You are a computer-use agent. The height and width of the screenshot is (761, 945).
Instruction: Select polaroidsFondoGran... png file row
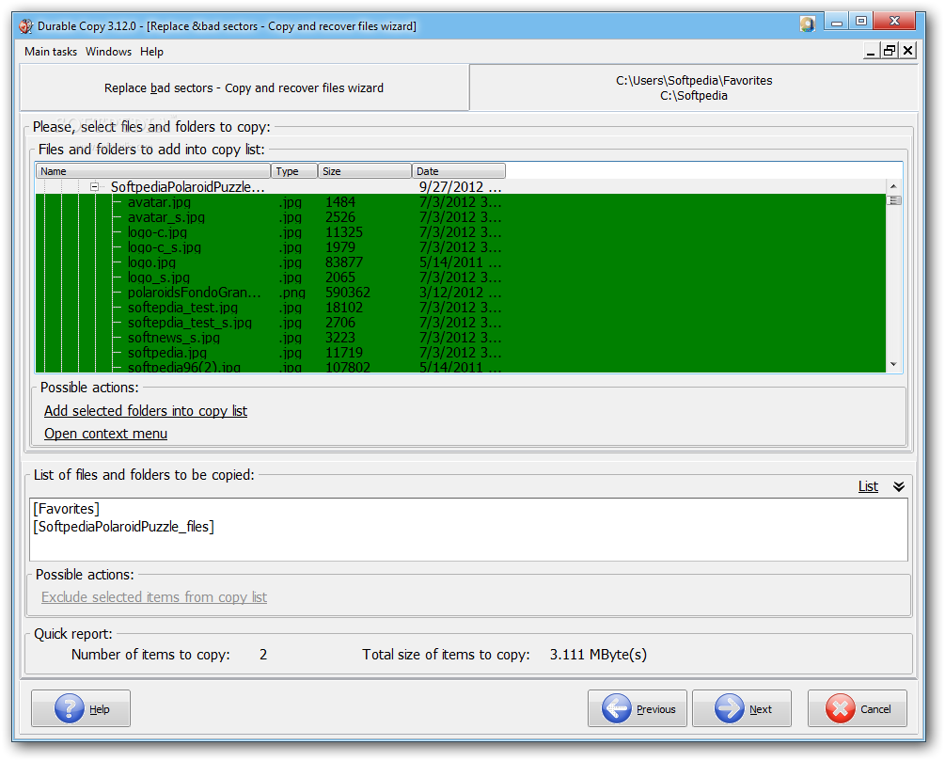click(461, 293)
